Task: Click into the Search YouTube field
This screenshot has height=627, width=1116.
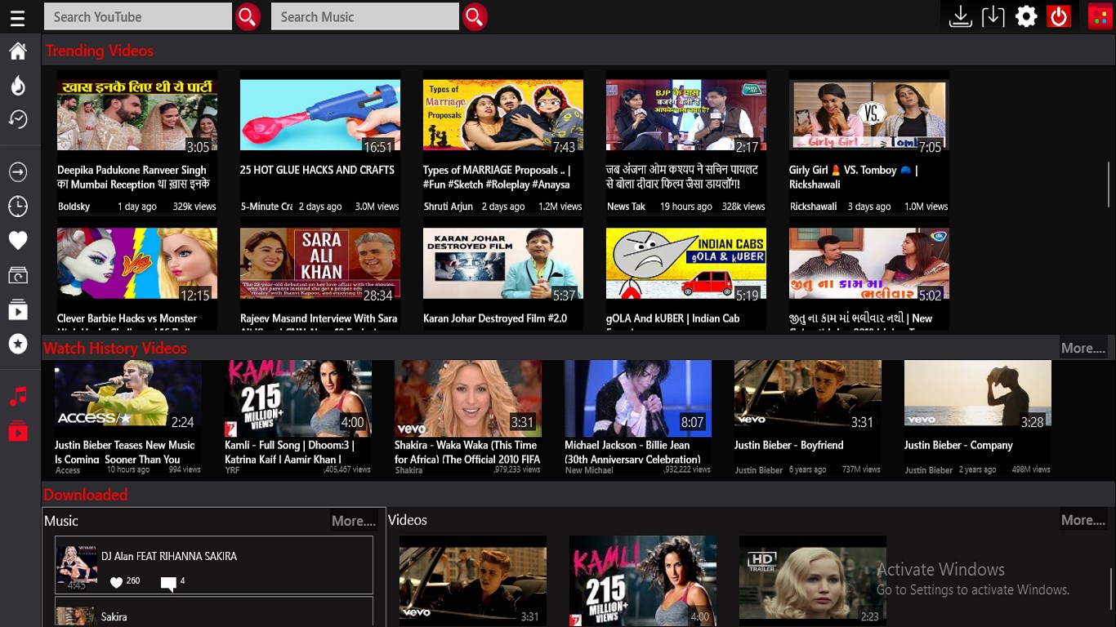Action: click(138, 16)
